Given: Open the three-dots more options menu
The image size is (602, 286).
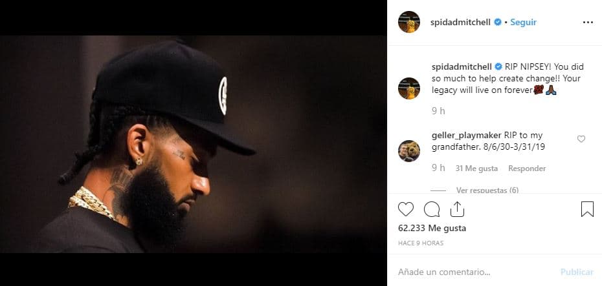Looking at the screenshot, I should [x=587, y=22].
